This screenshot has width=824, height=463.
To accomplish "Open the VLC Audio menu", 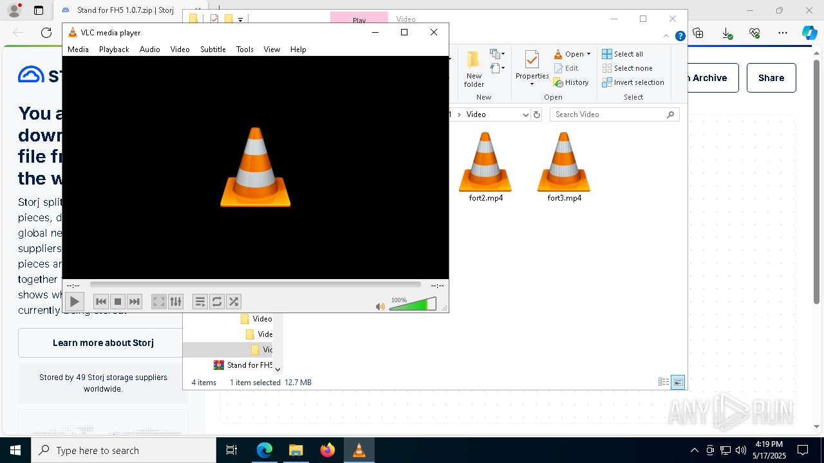I will pos(149,50).
